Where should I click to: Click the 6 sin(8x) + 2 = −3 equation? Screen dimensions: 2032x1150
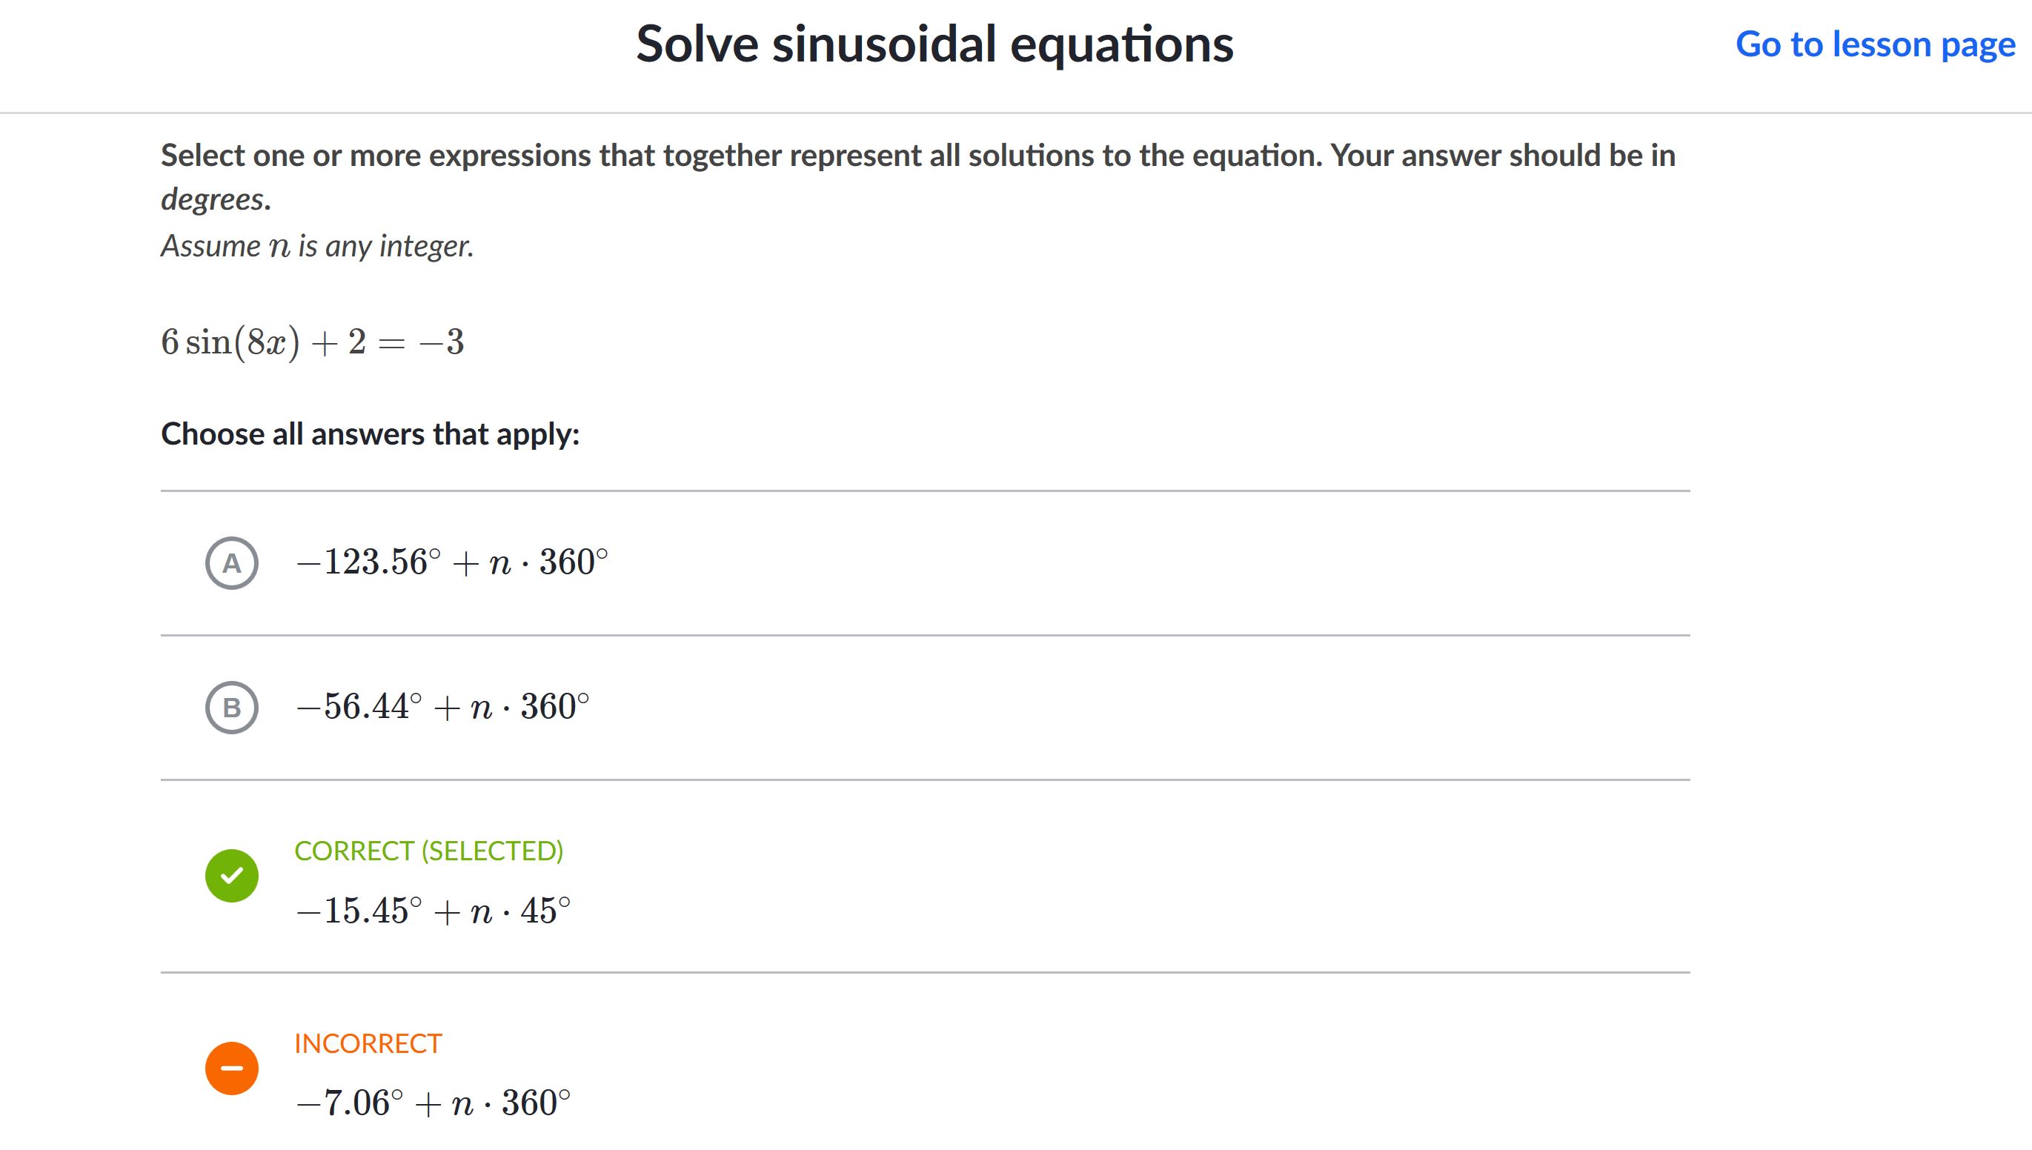[x=313, y=342]
